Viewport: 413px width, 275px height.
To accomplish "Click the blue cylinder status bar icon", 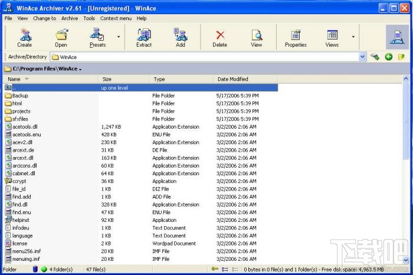I will 35,269.
